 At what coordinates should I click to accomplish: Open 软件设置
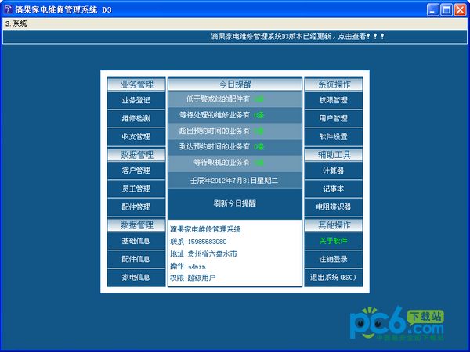[334, 137]
